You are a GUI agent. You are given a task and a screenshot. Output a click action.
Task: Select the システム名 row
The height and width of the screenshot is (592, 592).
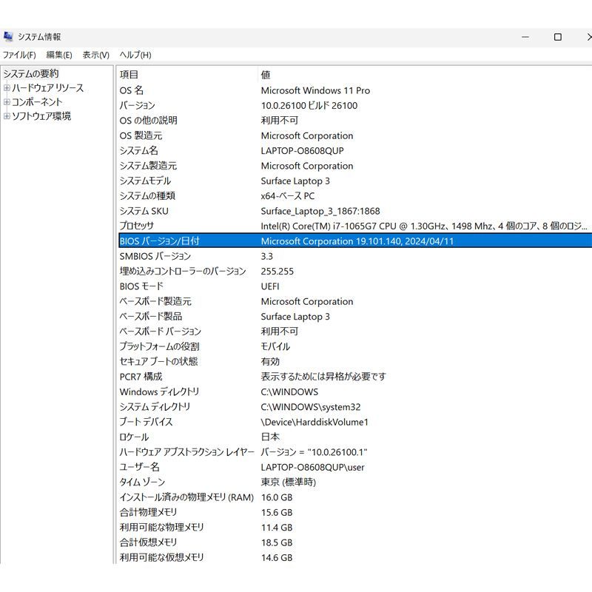(355, 151)
